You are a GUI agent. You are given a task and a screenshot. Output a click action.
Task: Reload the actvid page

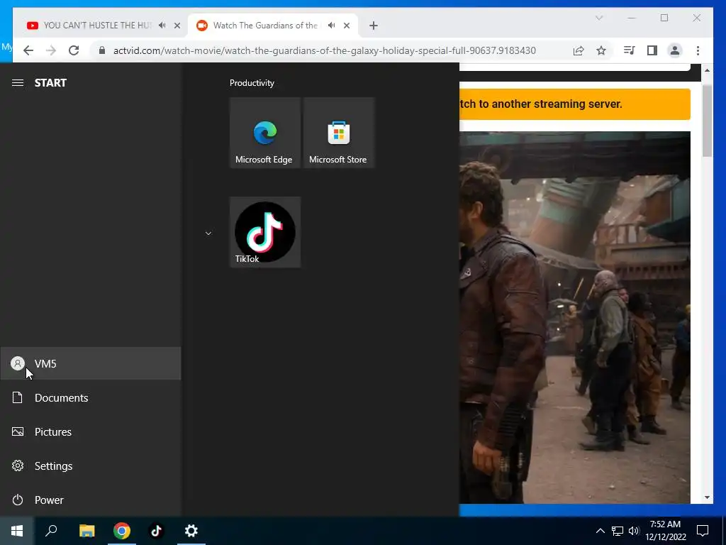click(74, 50)
